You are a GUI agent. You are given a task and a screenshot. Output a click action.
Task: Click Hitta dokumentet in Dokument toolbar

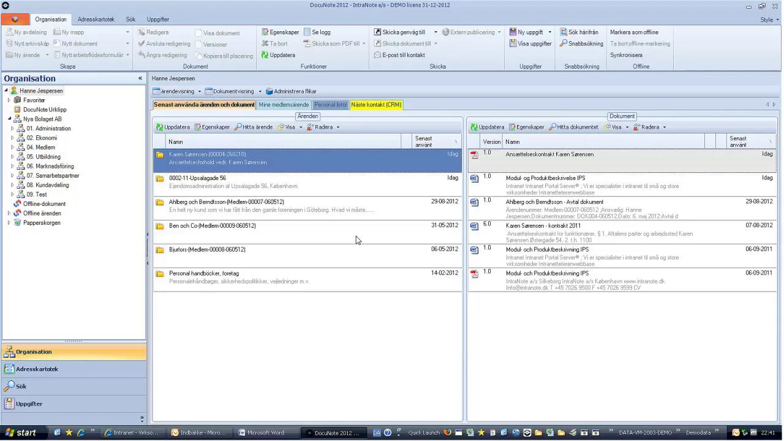click(573, 127)
